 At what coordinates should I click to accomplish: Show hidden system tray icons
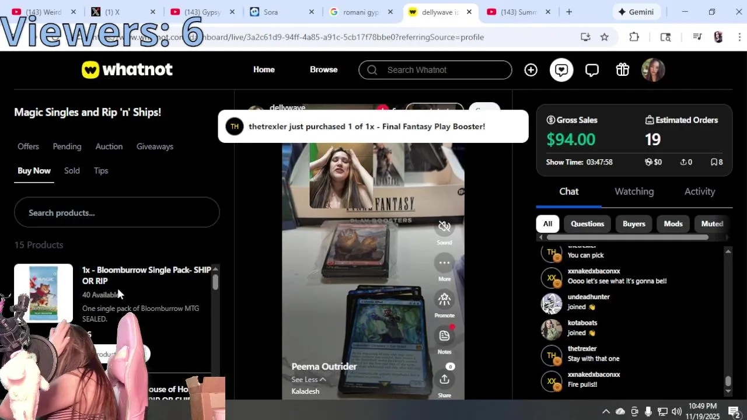(606, 411)
